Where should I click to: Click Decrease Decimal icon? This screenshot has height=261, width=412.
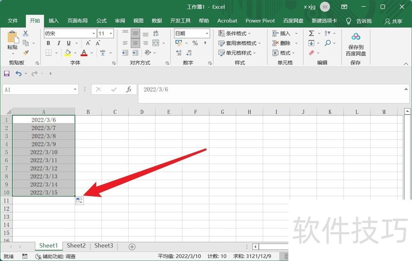click(188, 53)
